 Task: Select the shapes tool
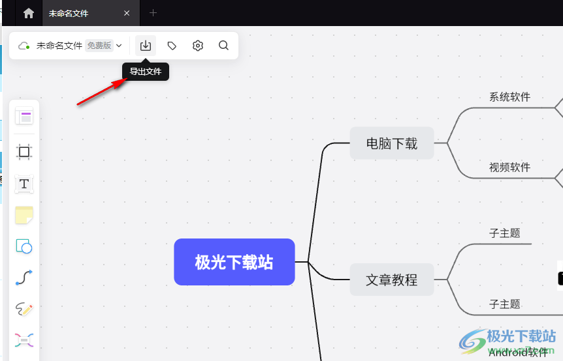point(24,246)
